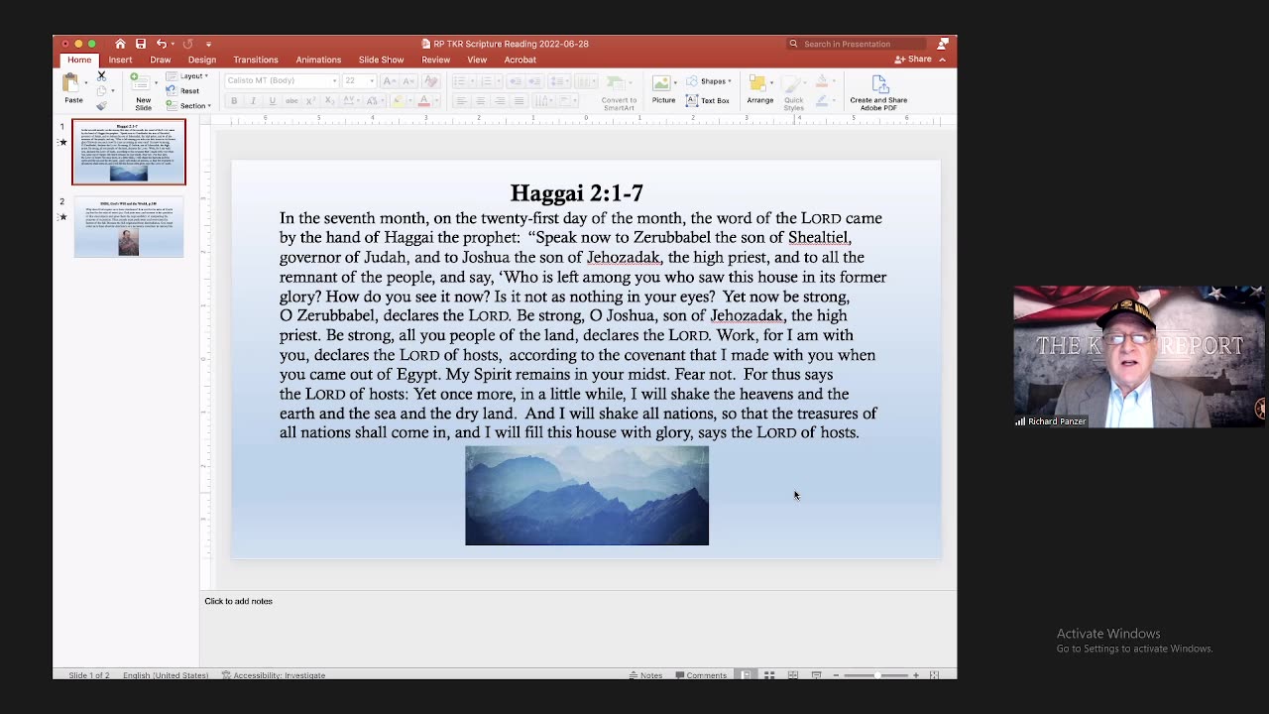Screen dimensions: 1269x714
Task: Go to the Animations tab
Action: coord(318,59)
